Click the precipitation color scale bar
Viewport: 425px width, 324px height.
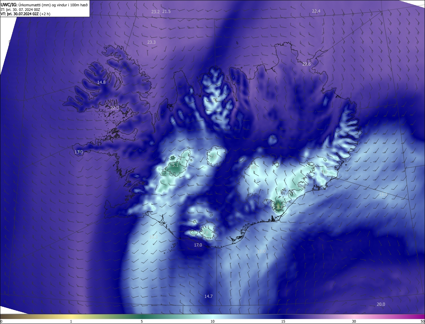coord(212,317)
